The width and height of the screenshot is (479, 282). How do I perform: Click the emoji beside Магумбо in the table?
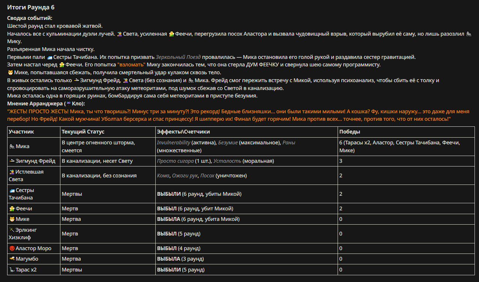(x=12, y=259)
